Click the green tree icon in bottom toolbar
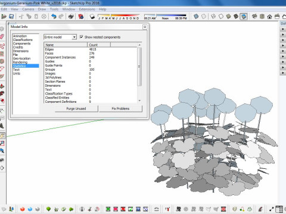The height and width of the screenshot is (214, 286). pyautogui.click(x=48, y=209)
